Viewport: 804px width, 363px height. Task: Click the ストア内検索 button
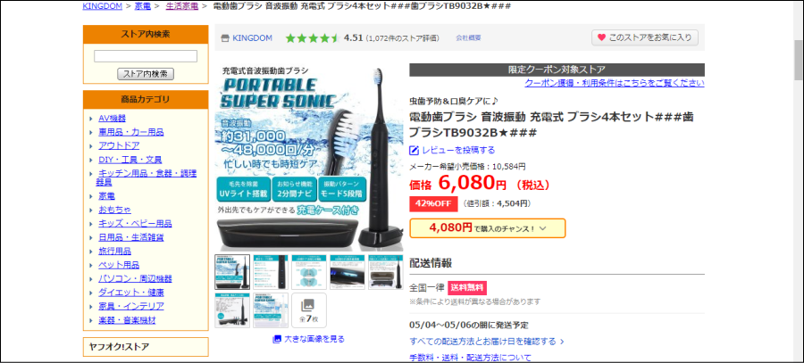(x=146, y=74)
